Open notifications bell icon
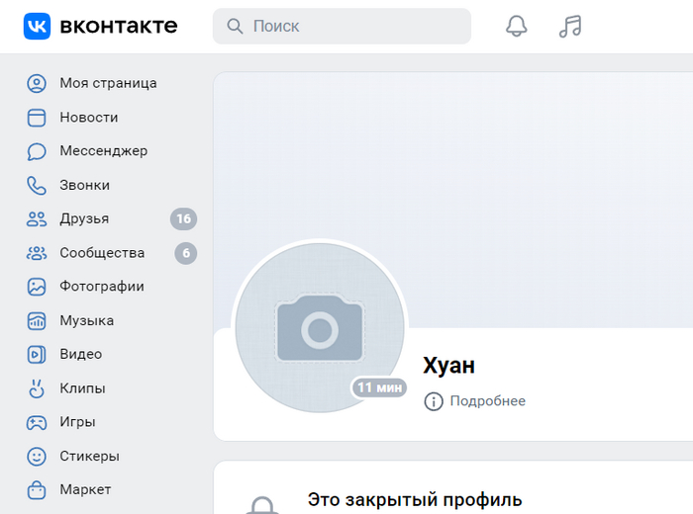Image resolution: width=693 pixels, height=514 pixels. [x=516, y=26]
